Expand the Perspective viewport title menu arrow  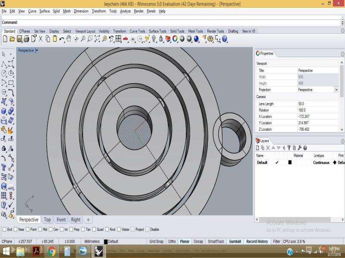click(x=37, y=50)
